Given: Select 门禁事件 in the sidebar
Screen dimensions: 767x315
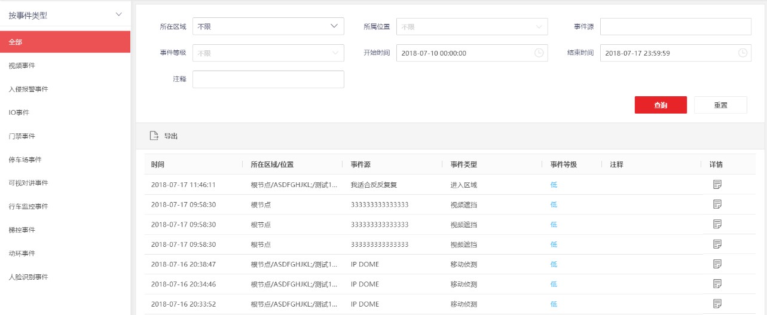Looking at the screenshot, I should point(22,136).
